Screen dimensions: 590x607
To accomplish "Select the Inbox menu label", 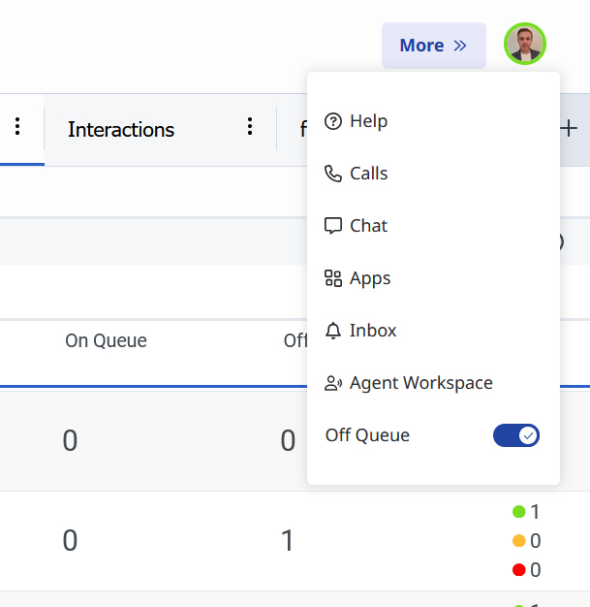I will (x=373, y=331).
